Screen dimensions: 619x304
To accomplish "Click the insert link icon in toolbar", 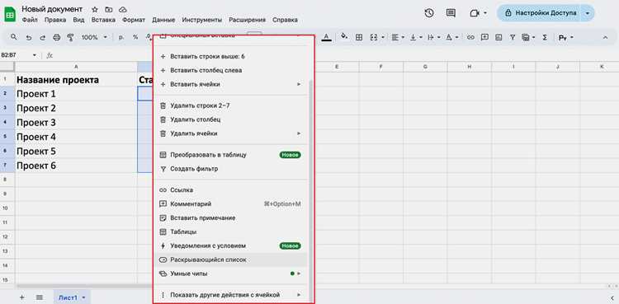I will [x=470, y=37].
